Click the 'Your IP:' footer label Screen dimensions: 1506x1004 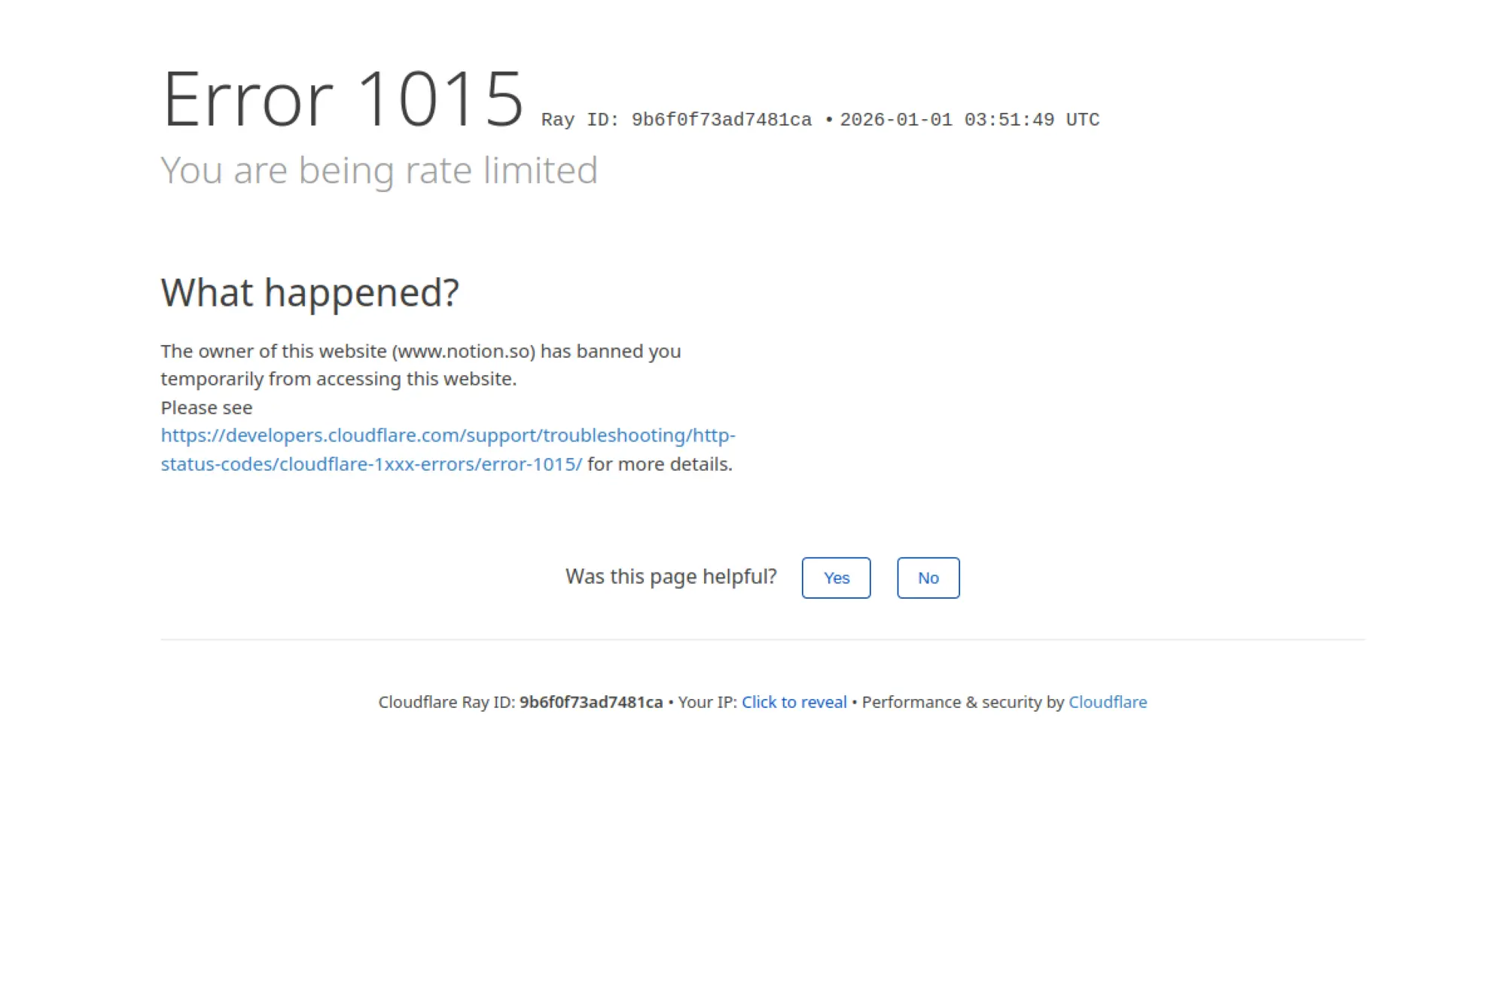(x=707, y=702)
